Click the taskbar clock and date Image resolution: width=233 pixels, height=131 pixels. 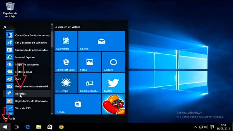click(223, 127)
